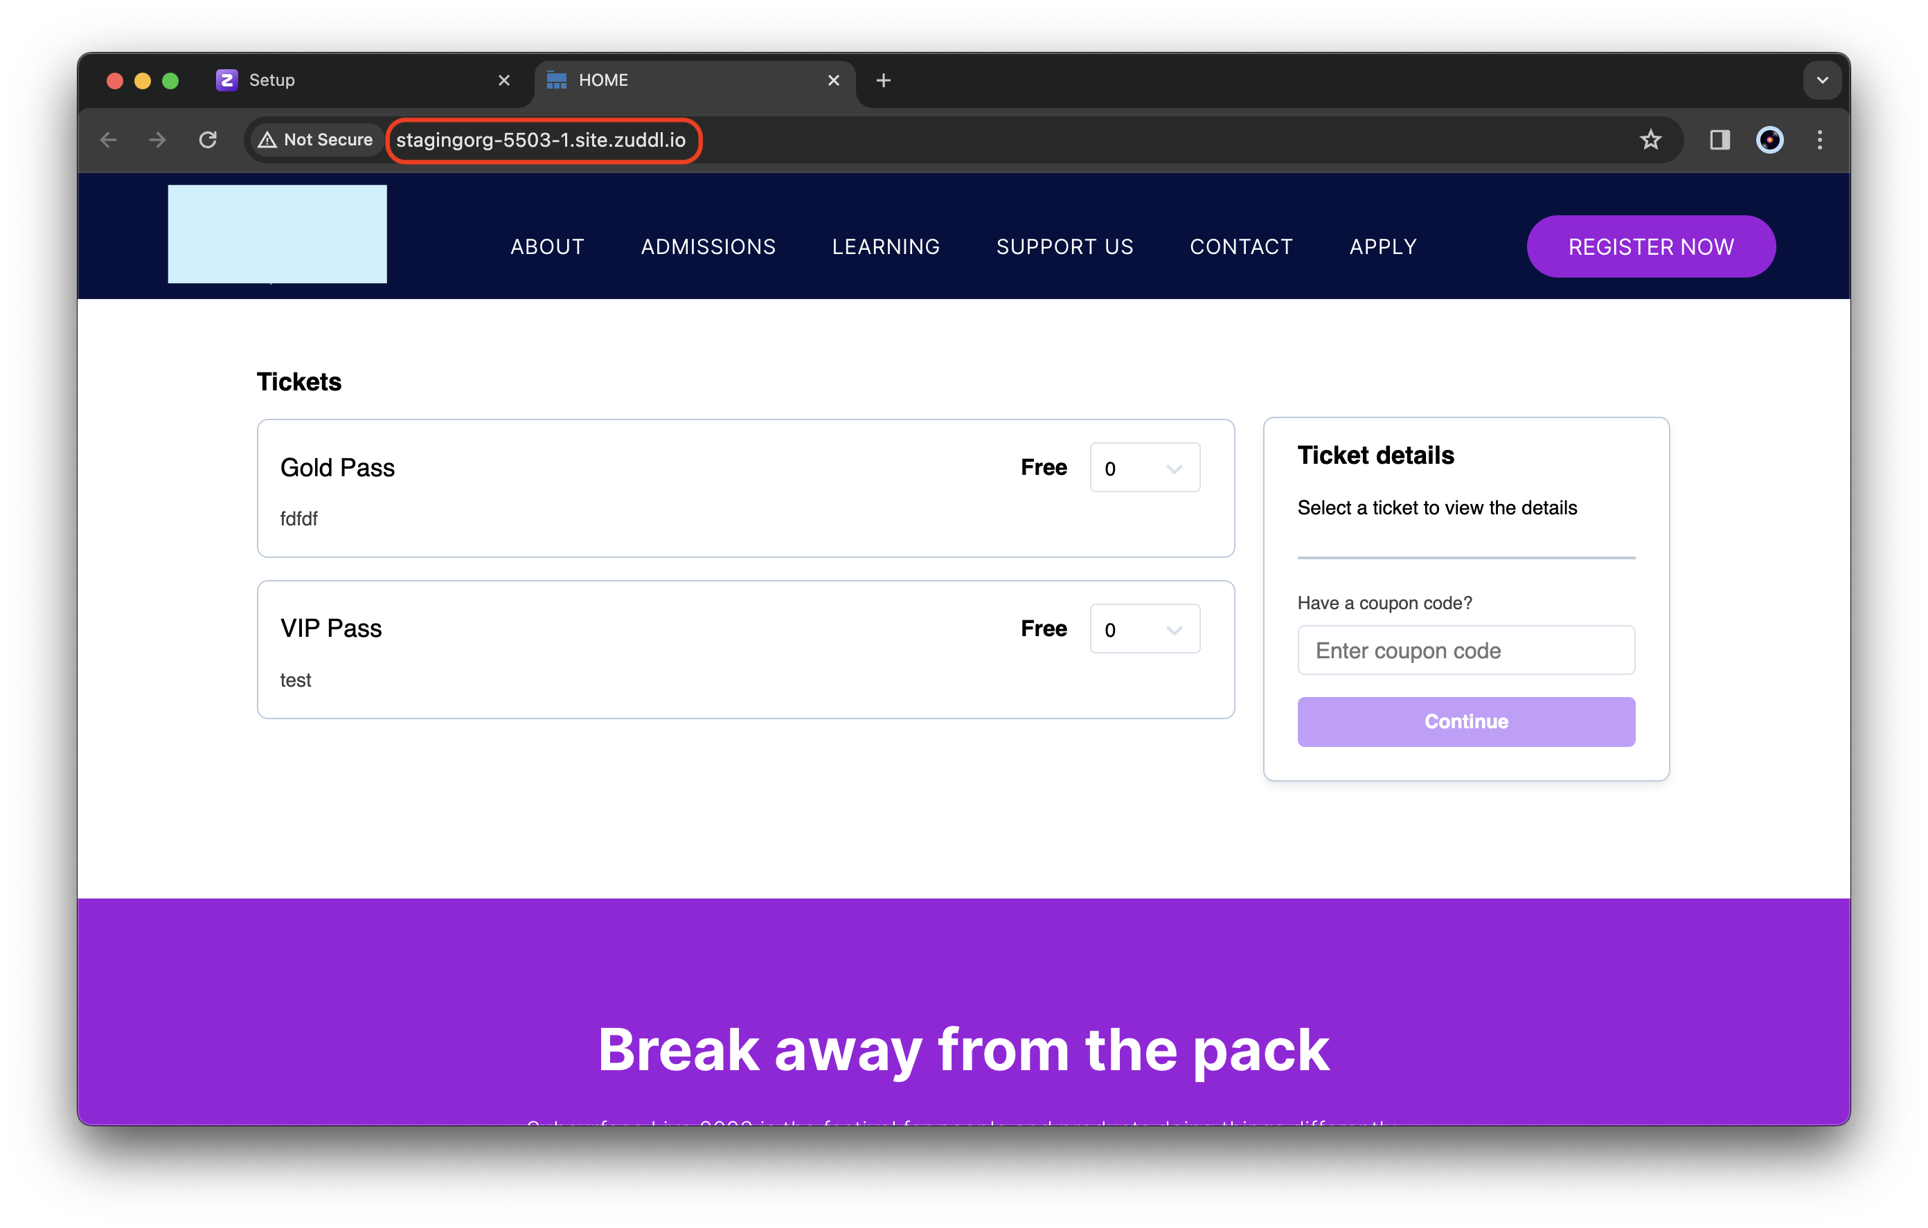Click the forward navigation arrow
This screenshot has width=1928, height=1228.
pos(158,140)
